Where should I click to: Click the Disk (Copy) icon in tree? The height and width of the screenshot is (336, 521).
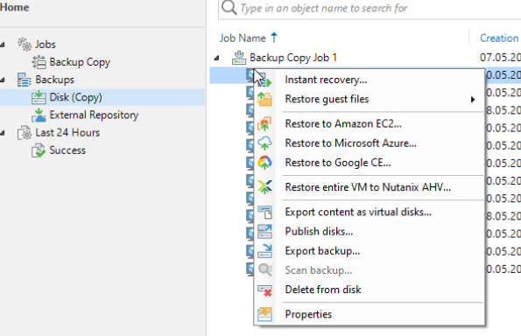(x=39, y=97)
